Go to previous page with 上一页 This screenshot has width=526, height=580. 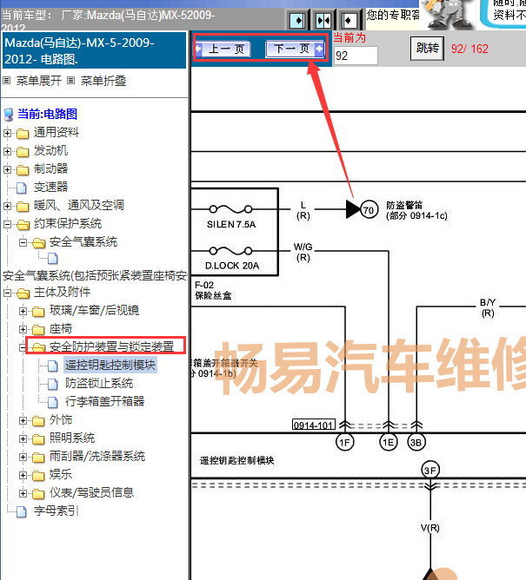223,49
